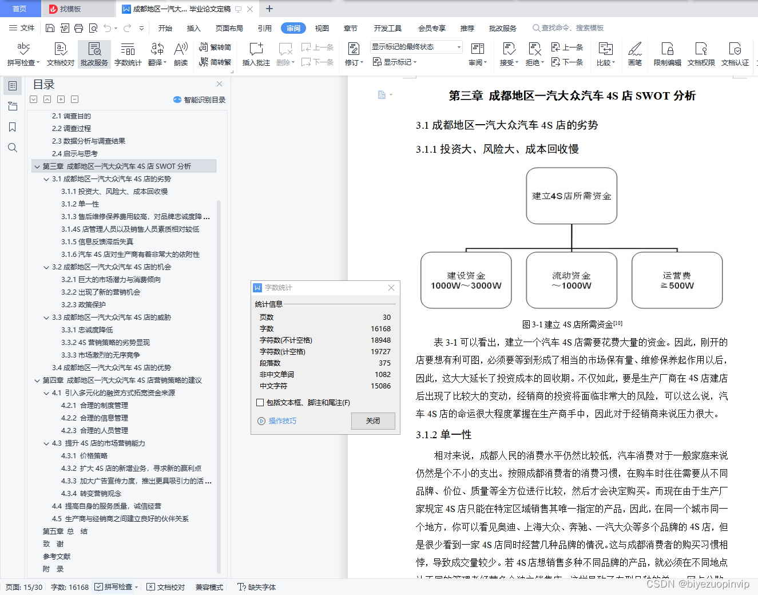Viewport: 758px width, 595px height.
Task: Collapse 4.1 引入多元化的融资方式 node
Action: point(46,393)
